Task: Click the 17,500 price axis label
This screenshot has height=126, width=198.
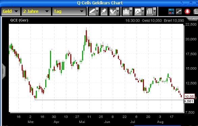Action: click(x=191, y=54)
